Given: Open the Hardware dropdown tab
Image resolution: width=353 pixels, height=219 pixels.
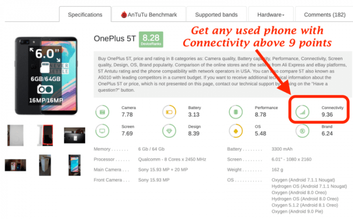Looking at the screenshot, I should (271, 15).
